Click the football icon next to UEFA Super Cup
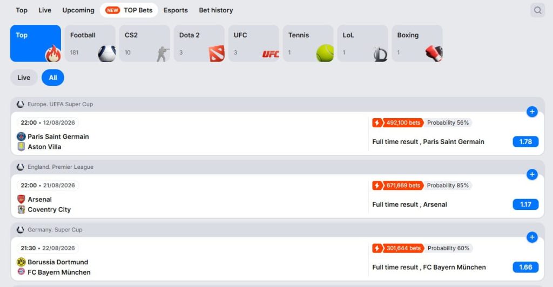The image size is (553, 287). 21,104
